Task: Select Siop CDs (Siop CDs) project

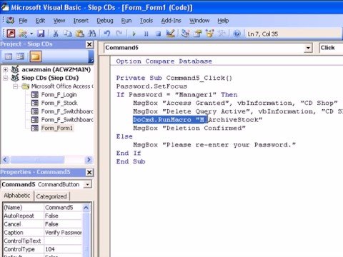Action: [x=50, y=78]
